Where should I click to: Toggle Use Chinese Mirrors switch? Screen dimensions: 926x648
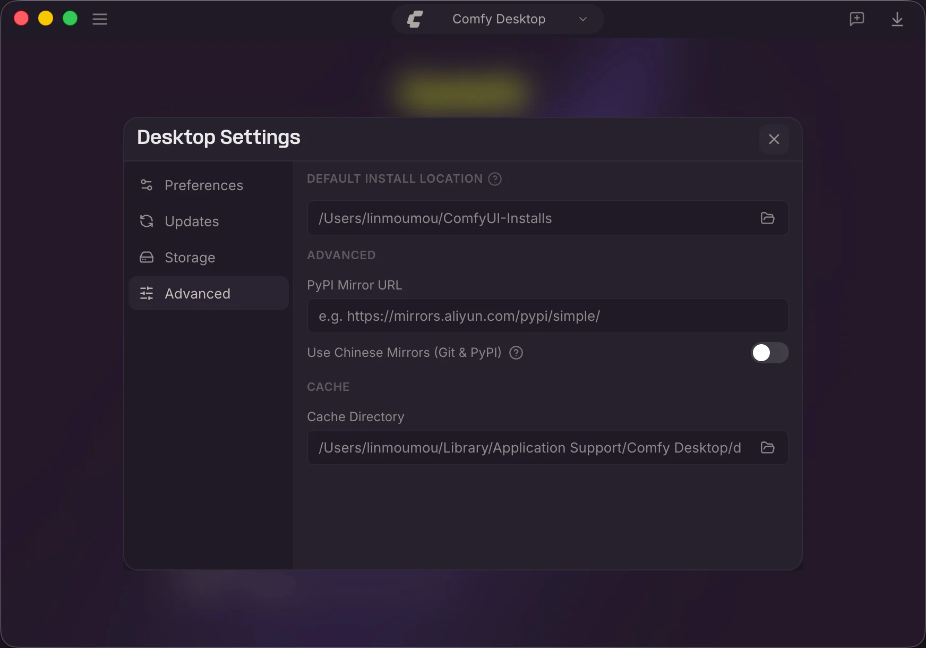pos(769,353)
